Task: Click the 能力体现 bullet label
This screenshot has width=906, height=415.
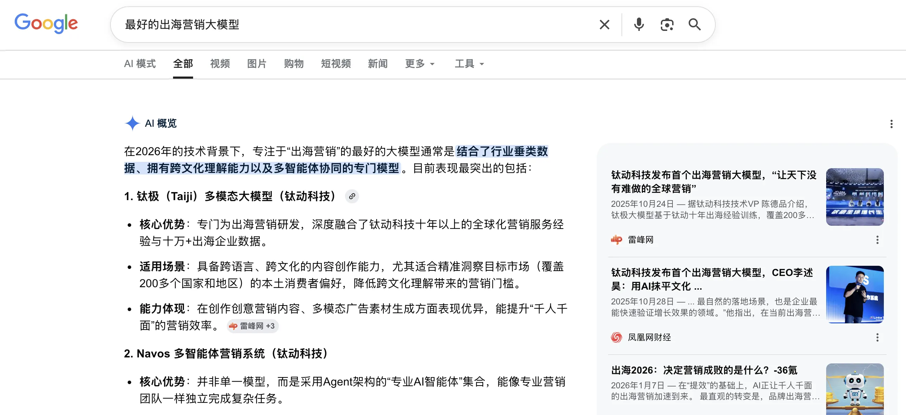Action: pyautogui.click(x=162, y=309)
